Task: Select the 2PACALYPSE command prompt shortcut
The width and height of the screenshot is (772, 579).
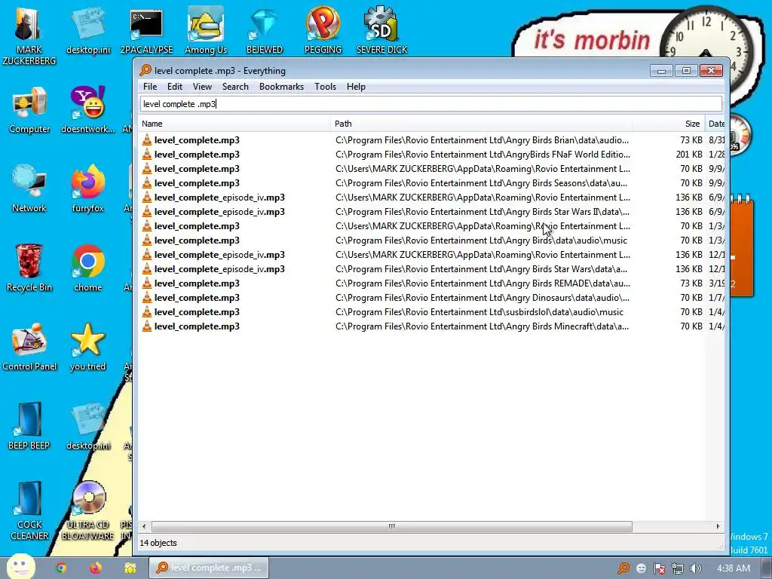Action: [146, 30]
